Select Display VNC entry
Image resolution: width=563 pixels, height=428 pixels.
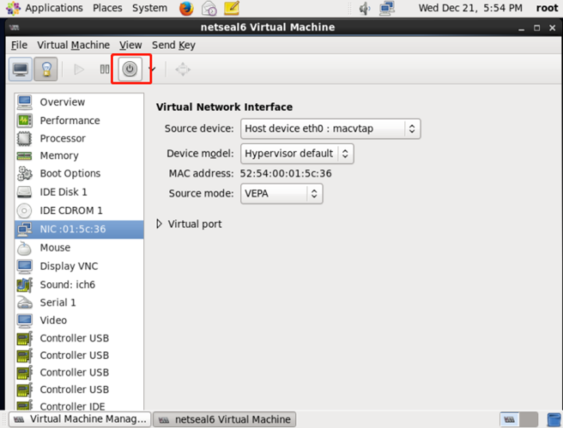(x=79, y=266)
